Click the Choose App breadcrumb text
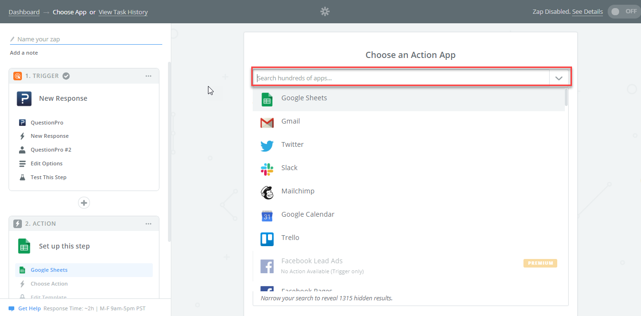Viewport: 641px width, 316px height. 69,12
